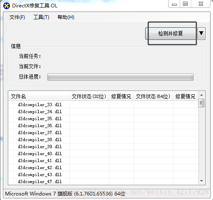Click the 当前任务 label
Image resolution: width=213 pixels, height=200 pixels.
[x=30, y=56]
